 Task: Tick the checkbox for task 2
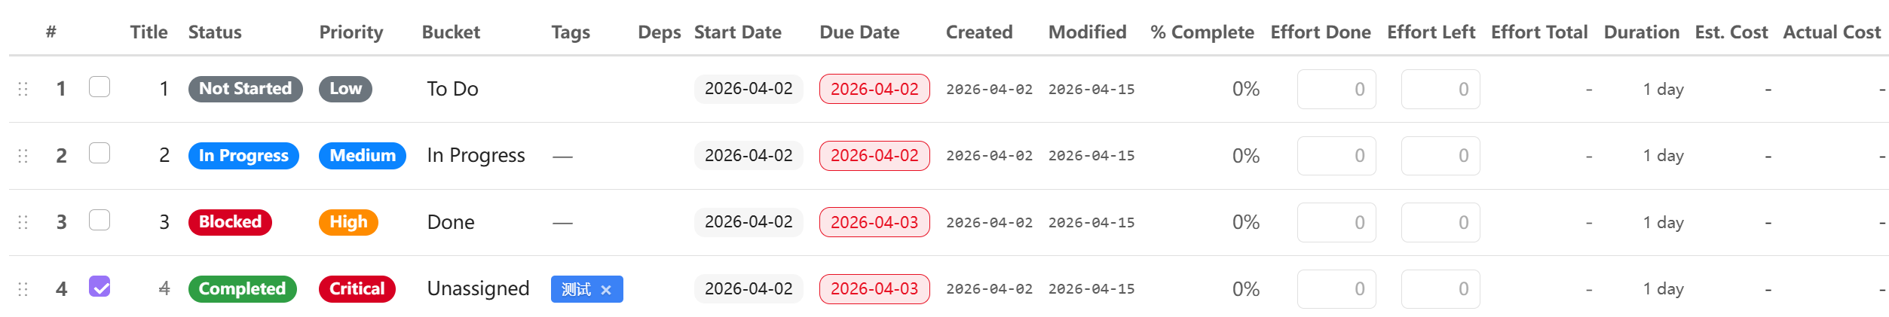[x=100, y=154]
